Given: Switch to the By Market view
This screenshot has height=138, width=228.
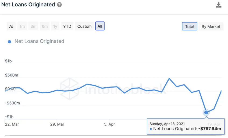Looking at the screenshot, I should click(x=211, y=27).
